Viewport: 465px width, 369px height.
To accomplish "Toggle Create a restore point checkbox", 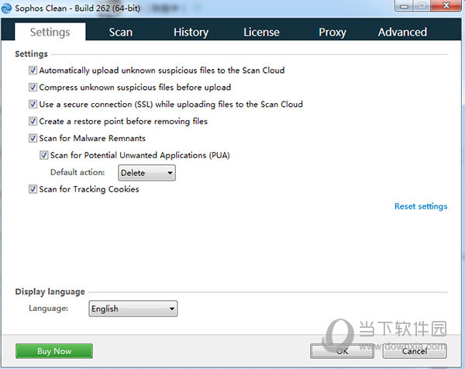I will (33, 121).
